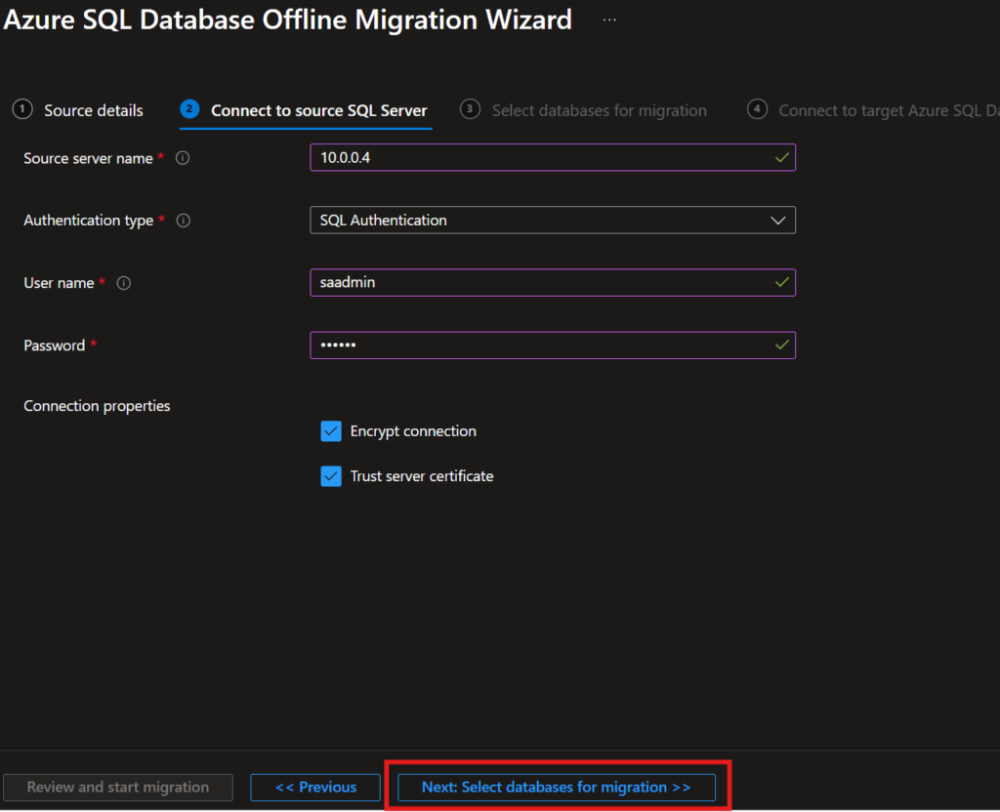Click step 3 circle number icon
The image size is (1000, 812).
coord(470,109)
